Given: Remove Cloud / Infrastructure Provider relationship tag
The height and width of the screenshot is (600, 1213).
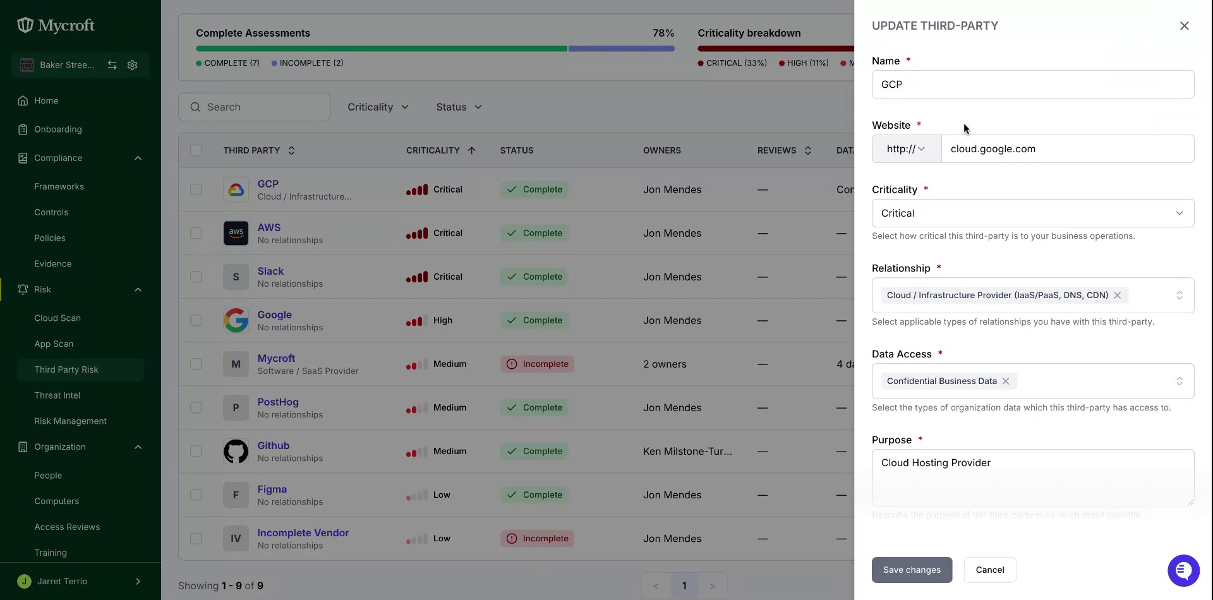Looking at the screenshot, I should tap(1117, 295).
